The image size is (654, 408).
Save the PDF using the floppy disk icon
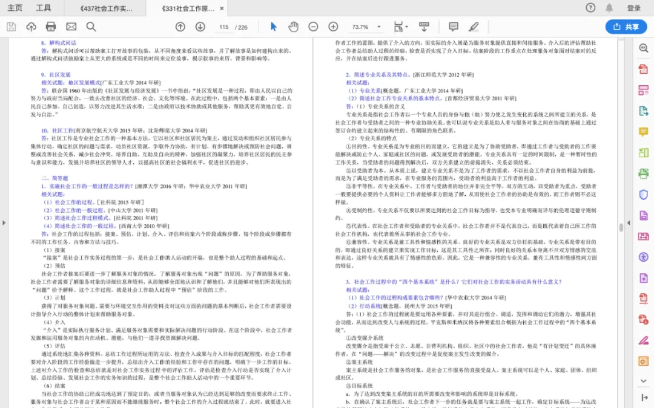(x=12, y=27)
